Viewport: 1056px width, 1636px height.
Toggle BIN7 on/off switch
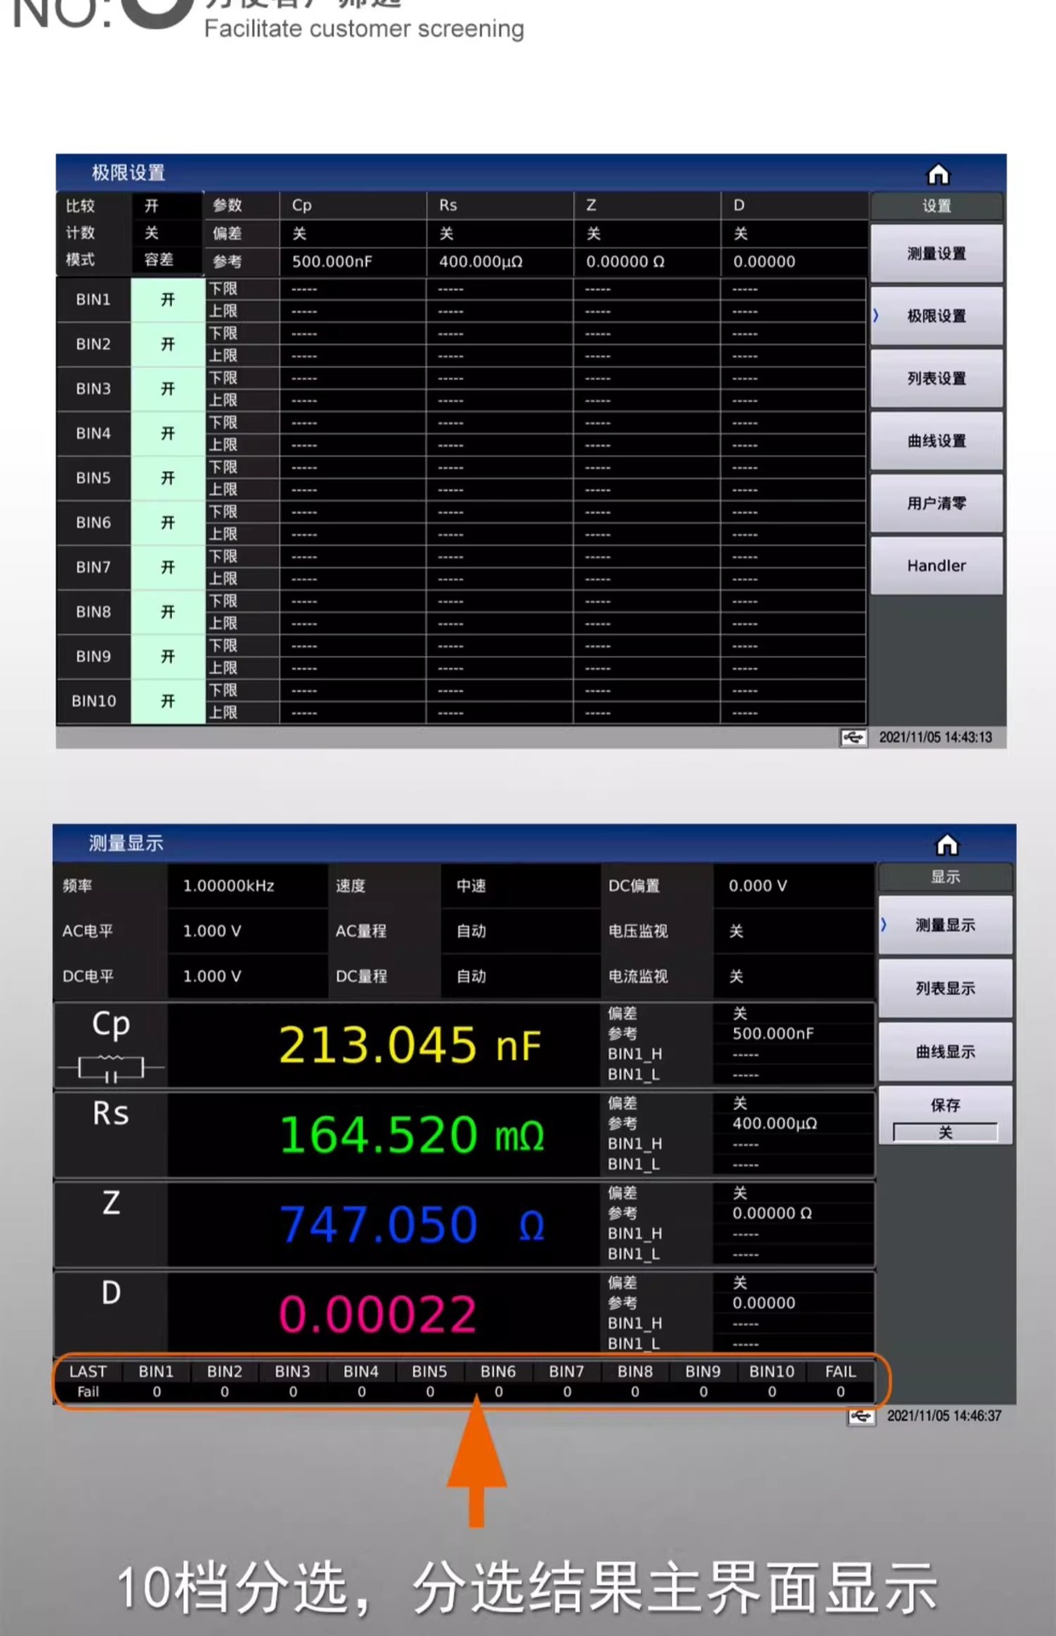[x=168, y=567]
